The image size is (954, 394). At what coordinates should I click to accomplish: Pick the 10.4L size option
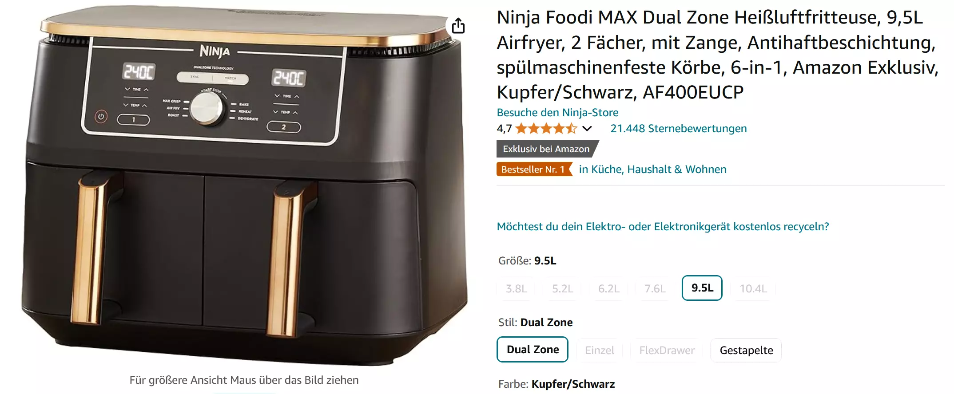click(x=753, y=289)
